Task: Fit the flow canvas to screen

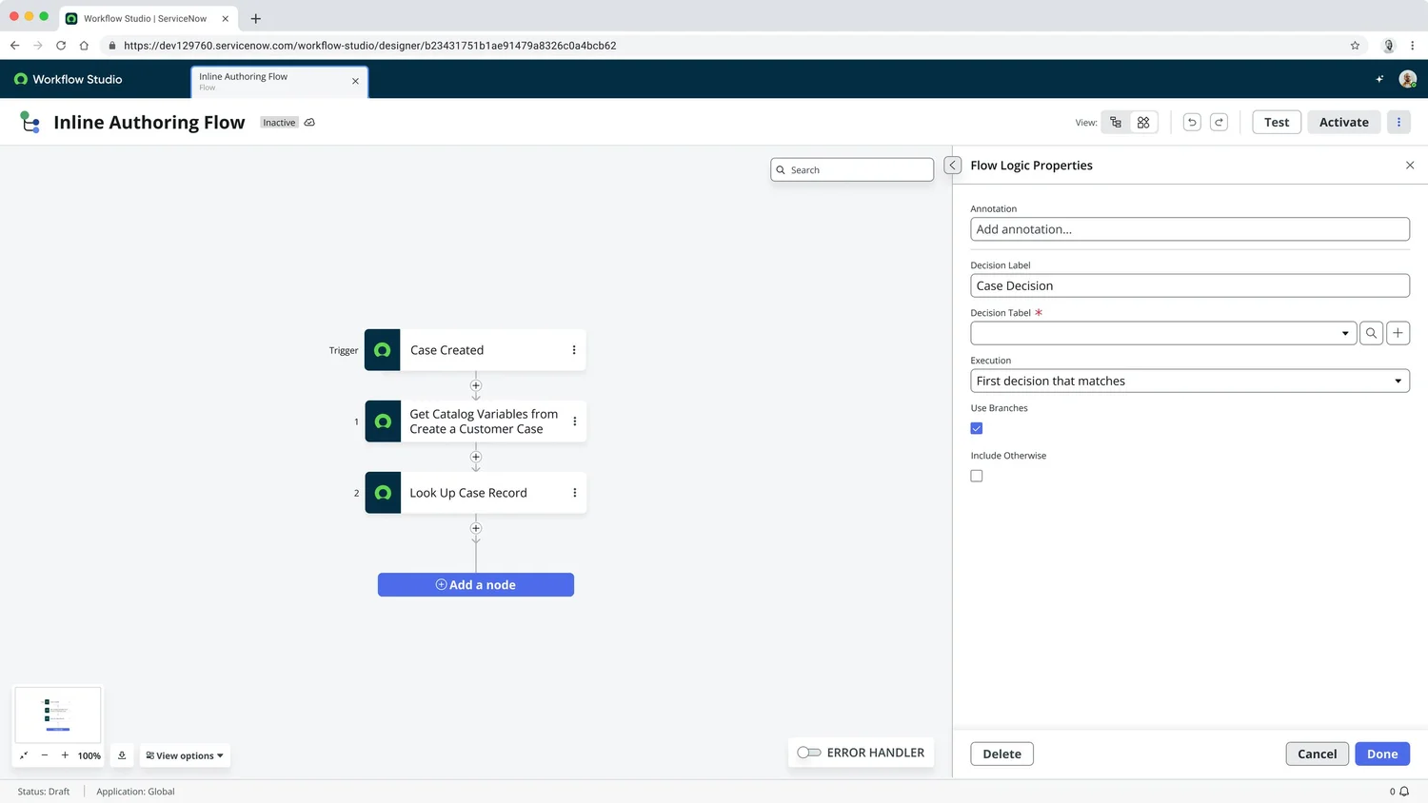Action: tap(24, 755)
